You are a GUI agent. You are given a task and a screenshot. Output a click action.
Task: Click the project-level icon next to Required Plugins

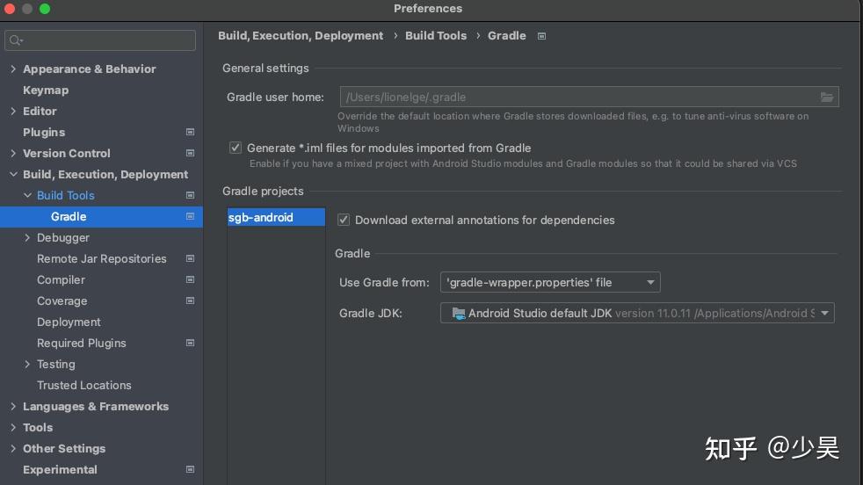(190, 344)
